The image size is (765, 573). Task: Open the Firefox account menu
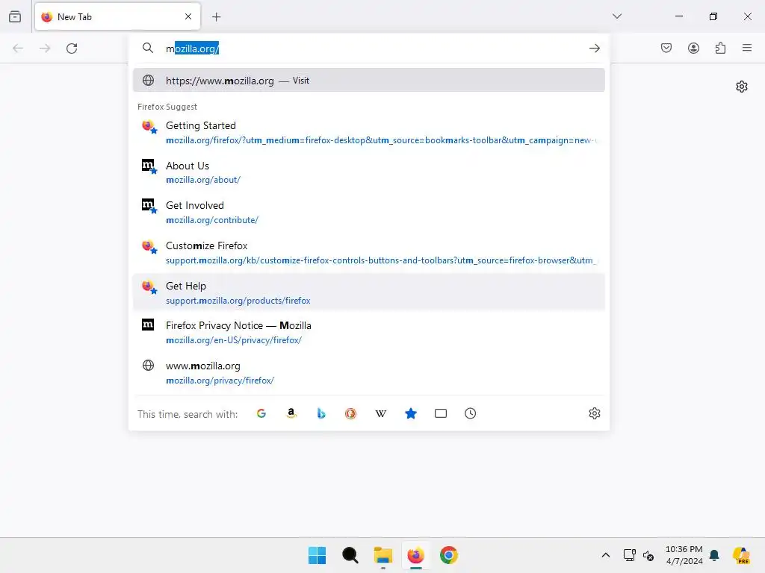pos(693,48)
